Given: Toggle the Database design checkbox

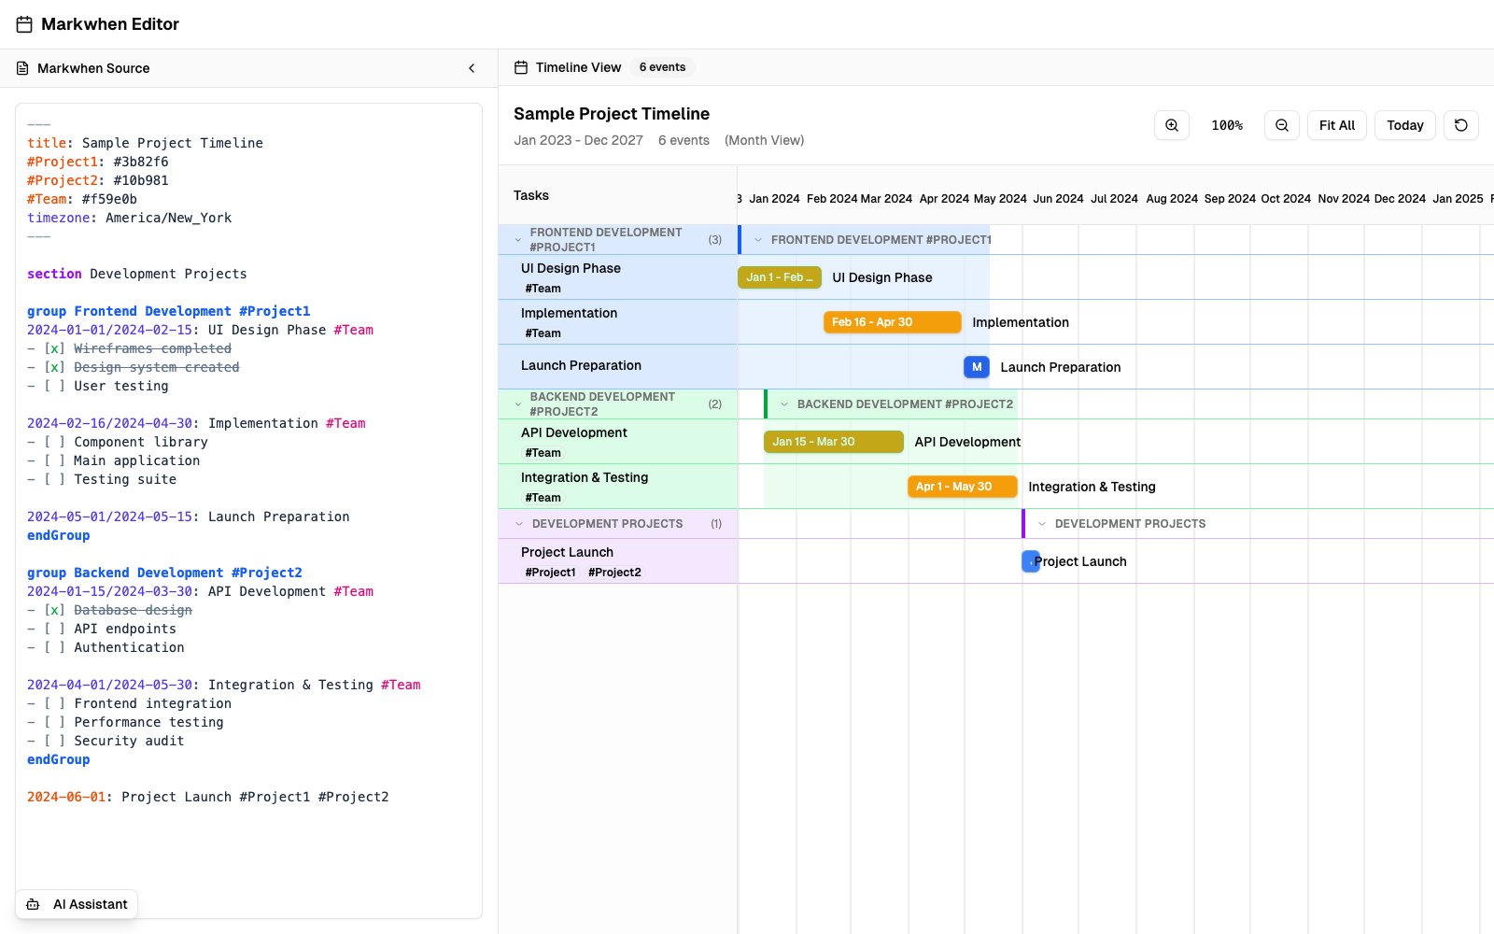Looking at the screenshot, I should (x=54, y=610).
